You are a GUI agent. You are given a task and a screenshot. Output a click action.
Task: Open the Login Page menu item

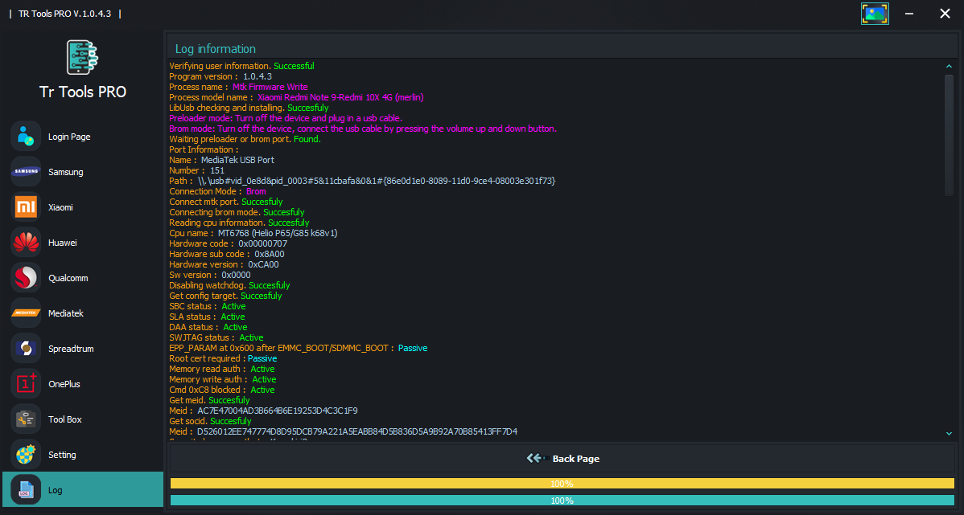coord(69,137)
